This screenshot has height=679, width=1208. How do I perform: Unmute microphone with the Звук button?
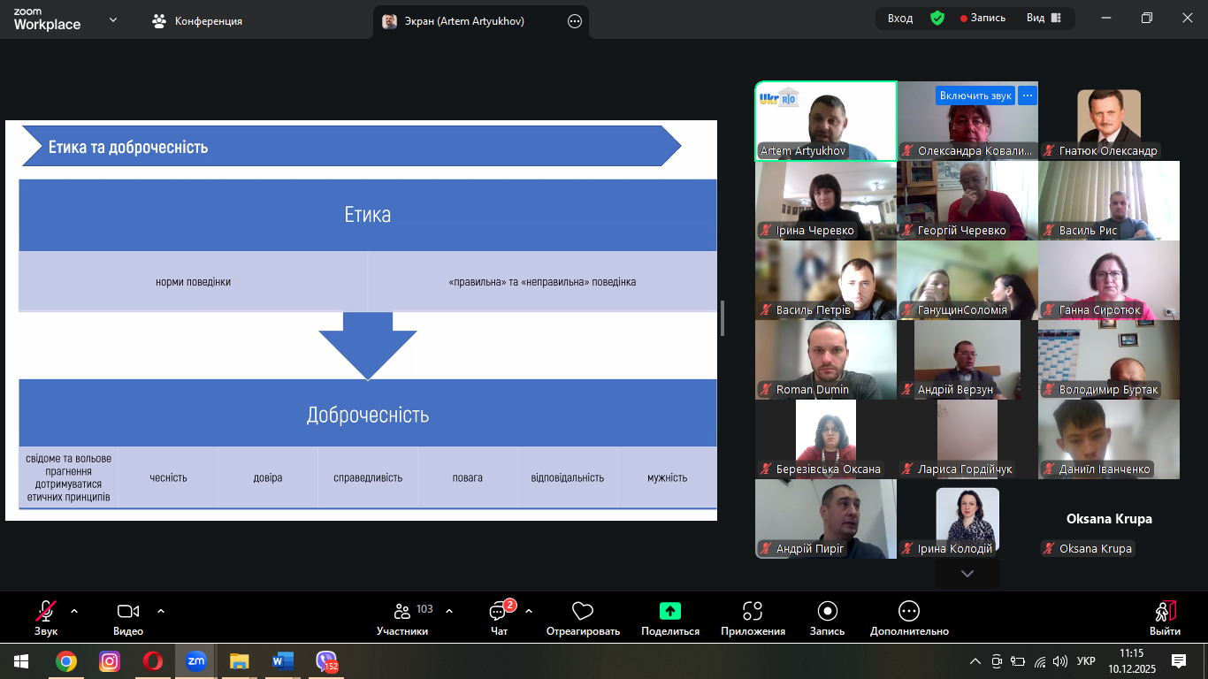click(46, 611)
